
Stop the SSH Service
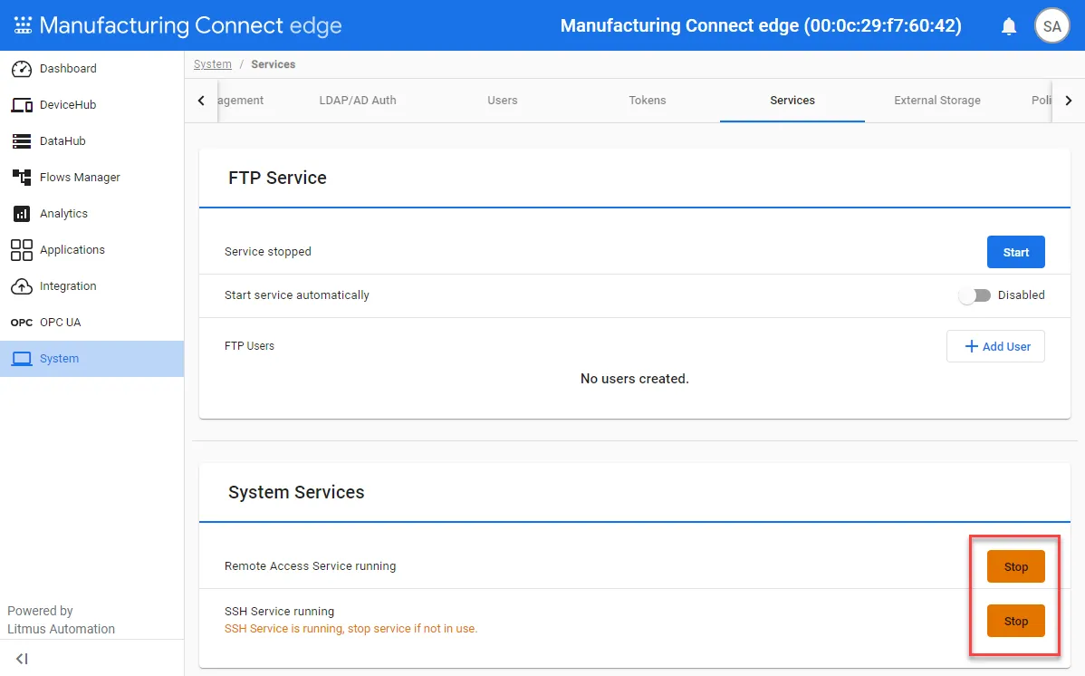click(x=1016, y=622)
